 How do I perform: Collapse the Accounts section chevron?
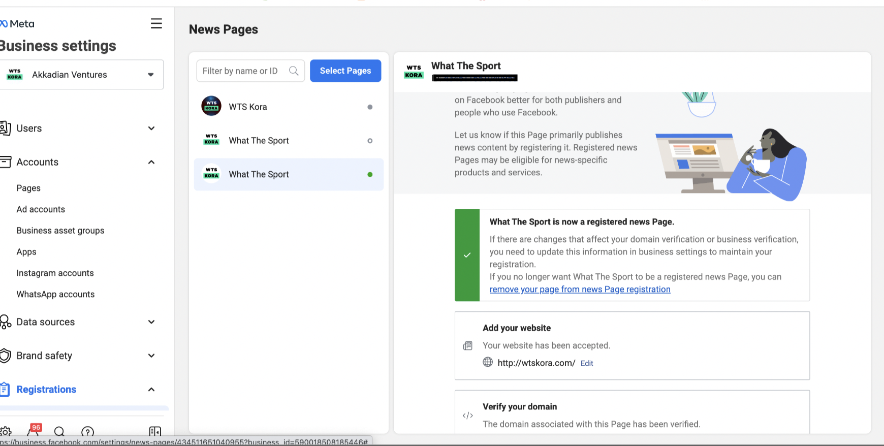[x=151, y=162]
